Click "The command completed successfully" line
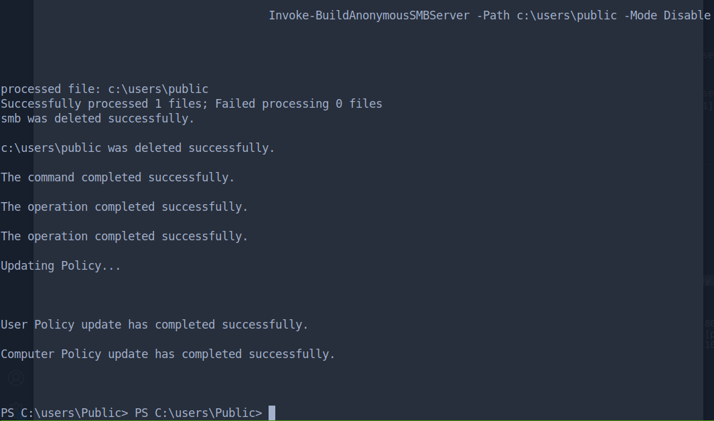The height and width of the screenshot is (421, 714). (118, 177)
